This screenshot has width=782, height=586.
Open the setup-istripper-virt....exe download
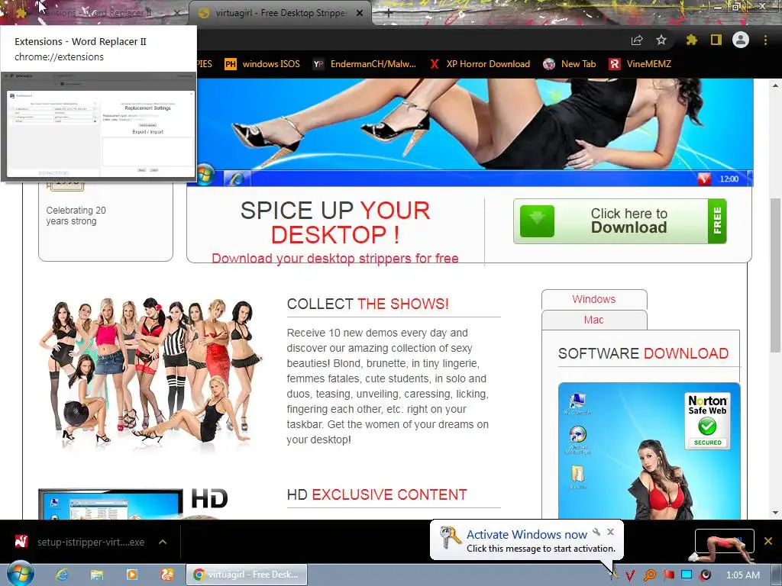coord(79,543)
